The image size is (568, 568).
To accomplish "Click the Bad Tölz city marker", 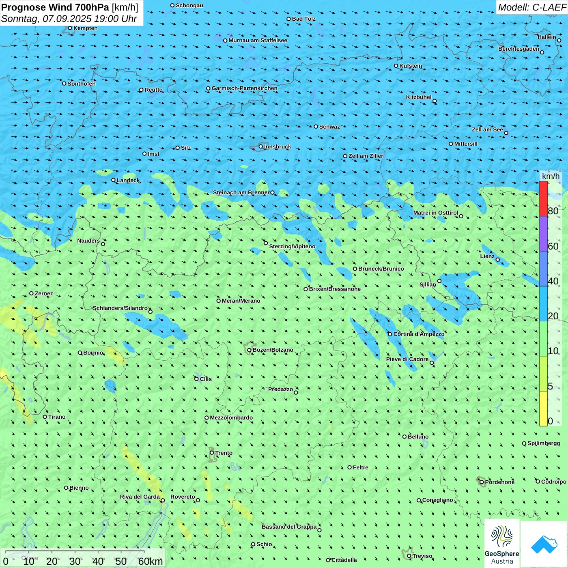I will point(288,19).
